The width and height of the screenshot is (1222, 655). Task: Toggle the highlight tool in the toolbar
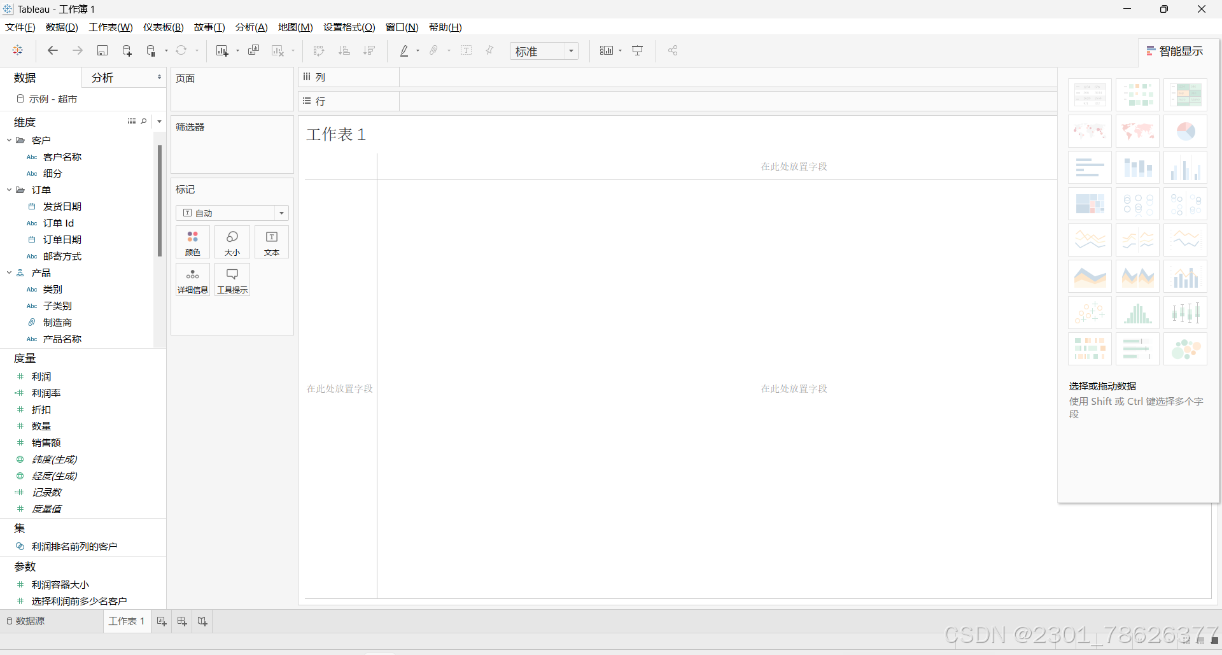(x=405, y=50)
